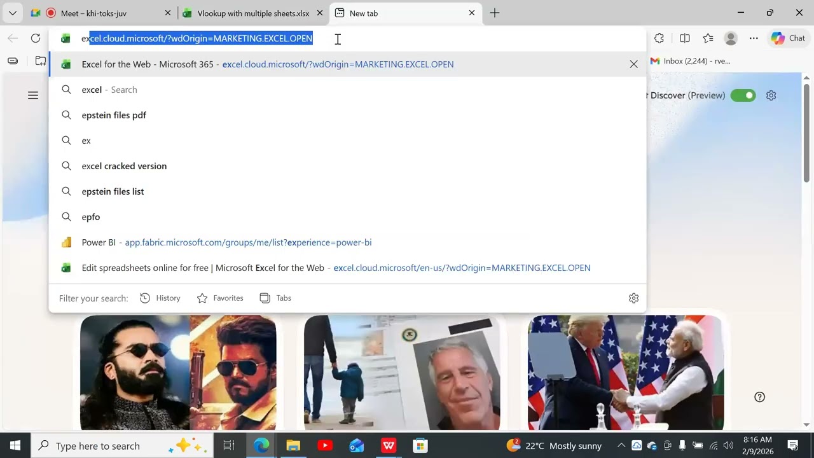Filter search by History
The image size is (814, 458).
point(160,298)
